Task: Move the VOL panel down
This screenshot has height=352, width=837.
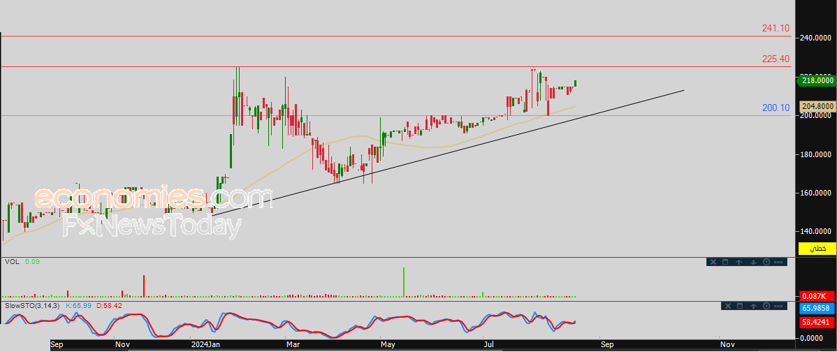Action: [x=753, y=262]
